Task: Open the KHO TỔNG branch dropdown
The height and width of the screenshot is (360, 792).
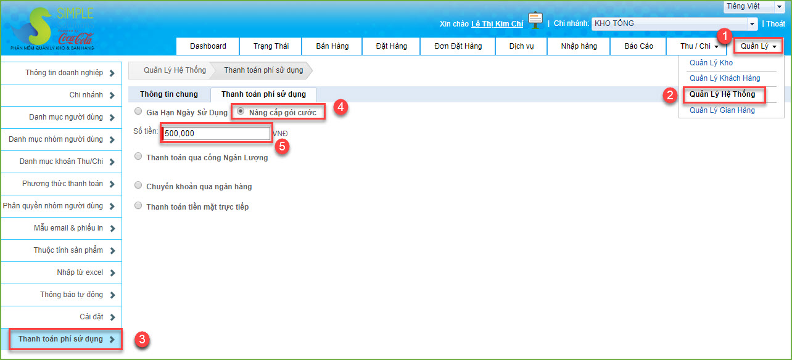Action: pyautogui.click(x=674, y=24)
